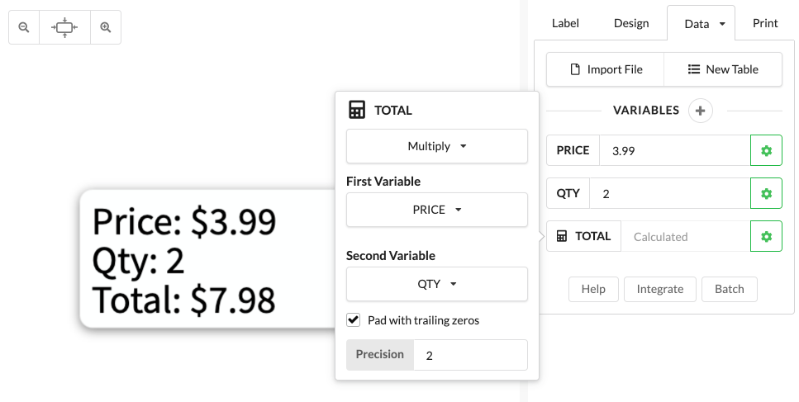Toggle Pad with trailing zeros checkbox
This screenshot has width=799, height=402.
tap(354, 319)
